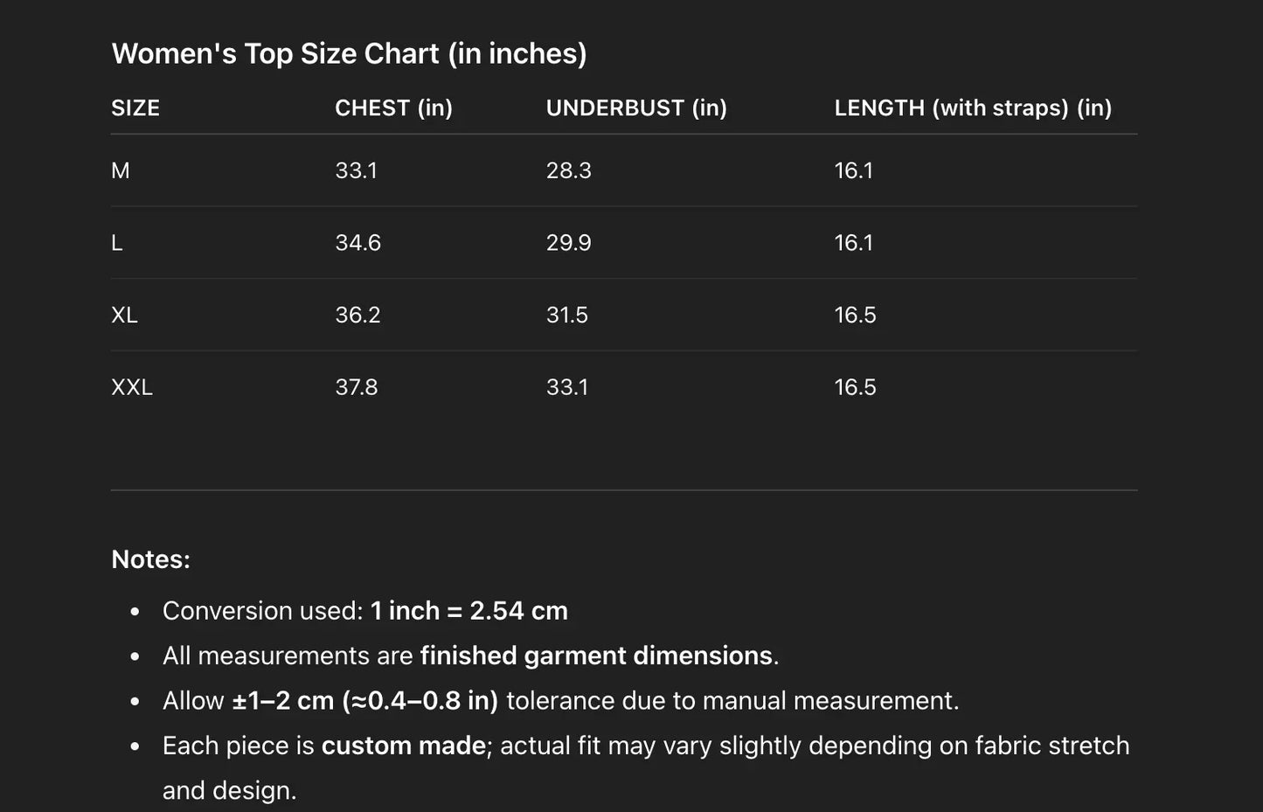Image resolution: width=1263 pixels, height=812 pixels.
Task: Click the SIZE column header
Action: coord(135,108)
